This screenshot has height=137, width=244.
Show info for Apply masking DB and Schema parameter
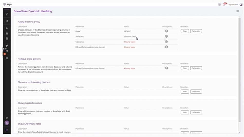click(166, 47)
